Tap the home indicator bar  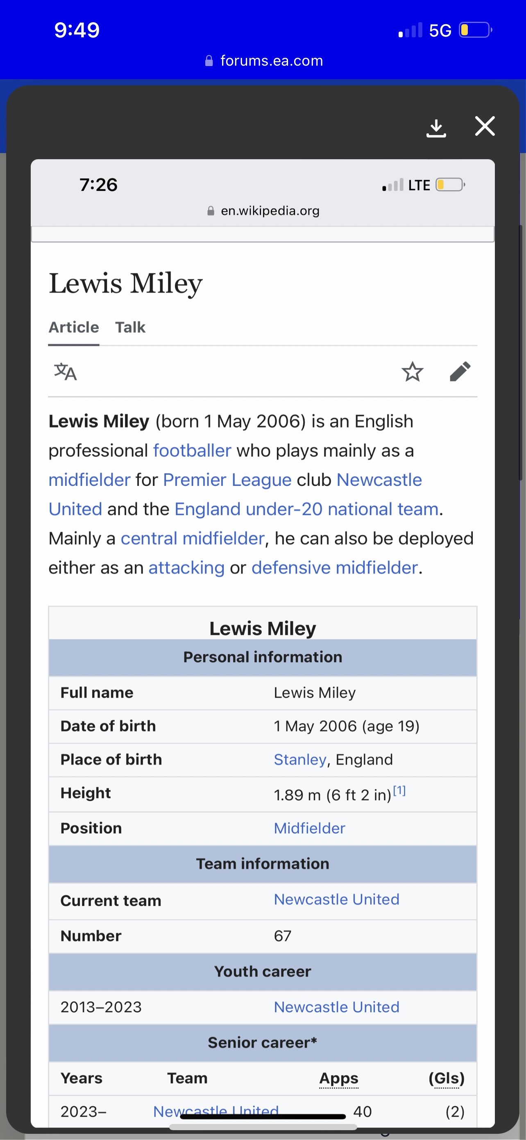tap(263, 1117)
